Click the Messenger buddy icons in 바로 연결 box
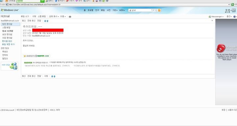 [14, 66]
